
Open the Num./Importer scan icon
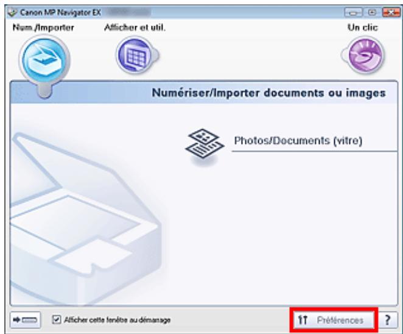(x=44, y=61)
